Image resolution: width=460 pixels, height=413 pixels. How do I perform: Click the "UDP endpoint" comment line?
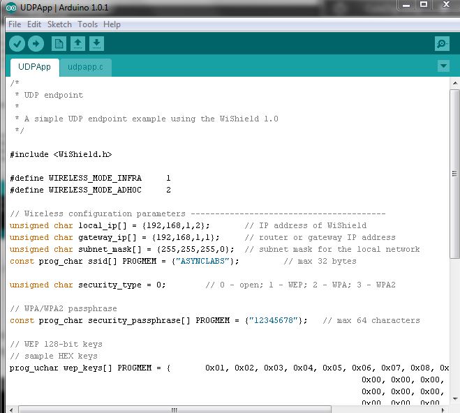(50, 95)
